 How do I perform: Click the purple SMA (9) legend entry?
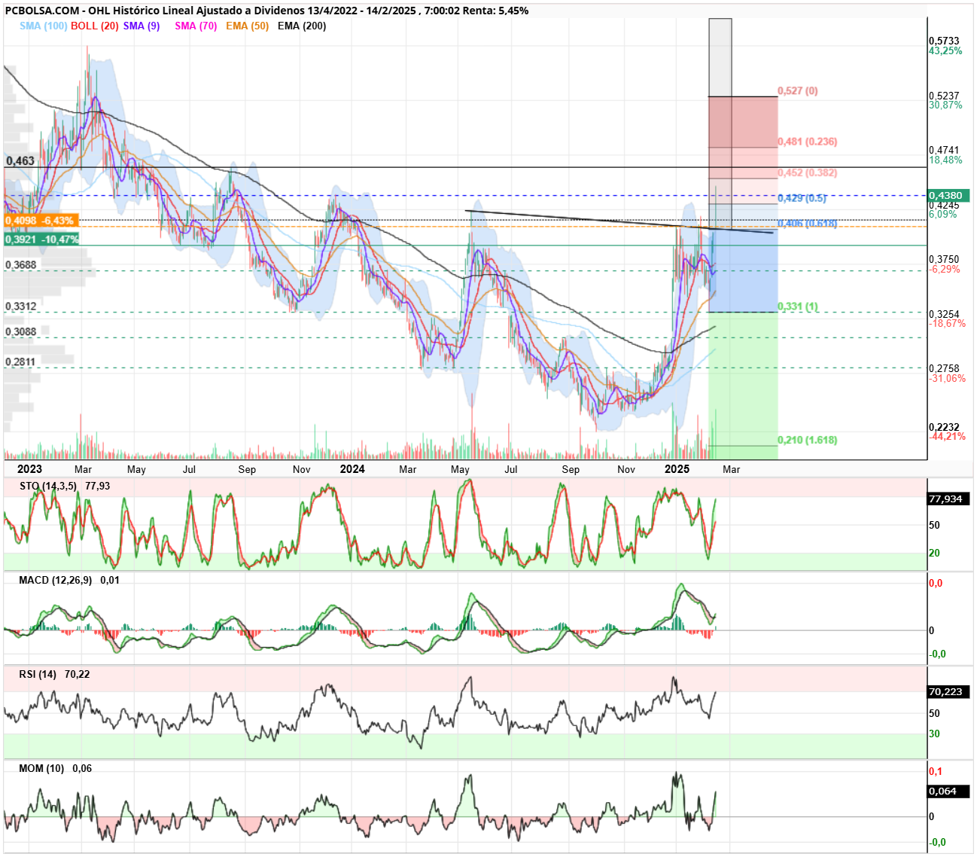pos(142,26)
